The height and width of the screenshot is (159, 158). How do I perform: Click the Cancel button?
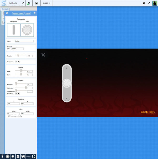(28, 13)
